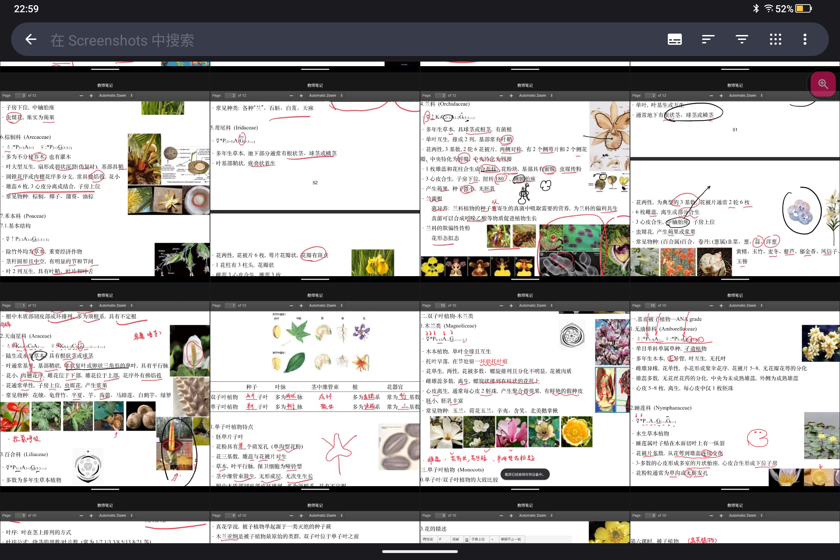840x560 pixels.
Task: Open the filter options icon
Action: click(x=742, y=39)
